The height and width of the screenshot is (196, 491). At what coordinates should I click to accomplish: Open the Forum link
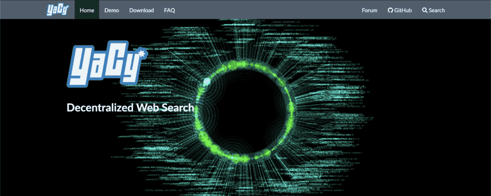coord(369,10)
